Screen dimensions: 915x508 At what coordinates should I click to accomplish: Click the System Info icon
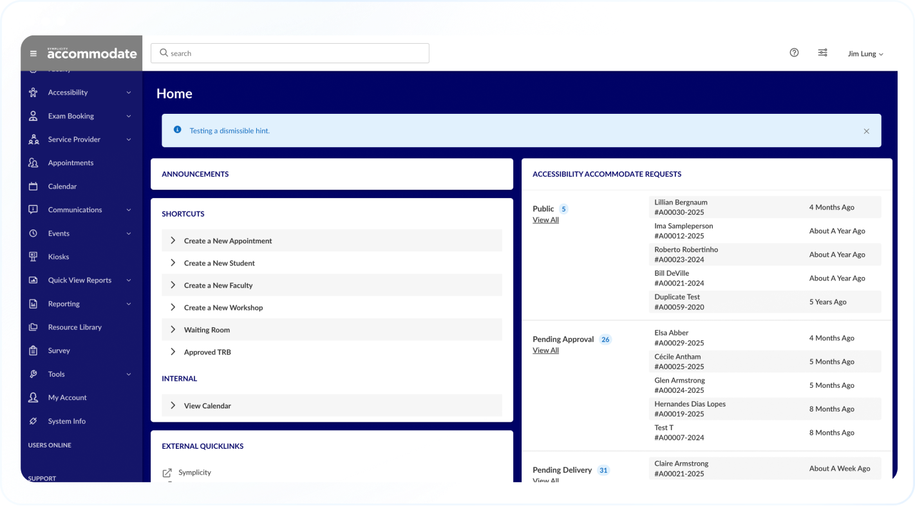point(33,421)
